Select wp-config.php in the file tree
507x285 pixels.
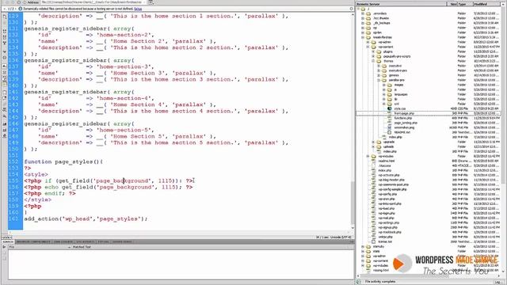(x=387, y=194)
